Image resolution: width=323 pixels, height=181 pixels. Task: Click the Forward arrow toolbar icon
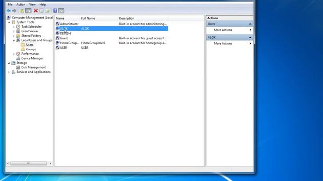(x=14, y=11)
